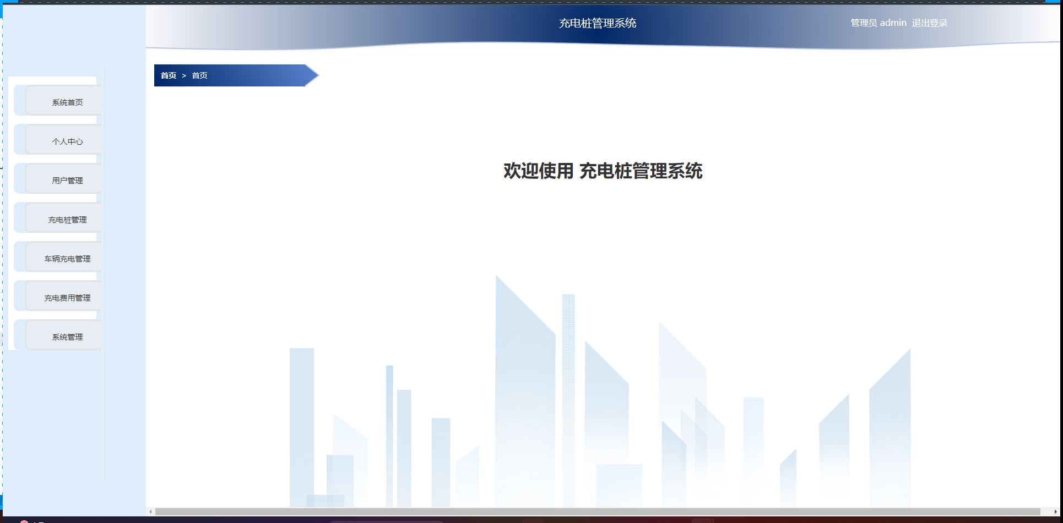Expand the 充电桩管理 menu section
The height and width of the screenshot is (523, 1063).
pyautogui.click(x=67, y=220)
